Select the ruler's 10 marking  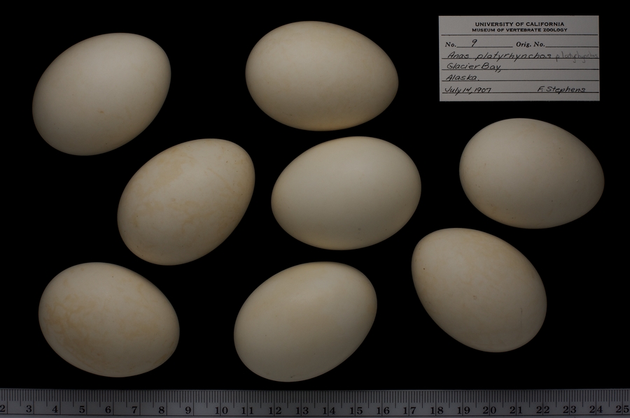[221, 410]
